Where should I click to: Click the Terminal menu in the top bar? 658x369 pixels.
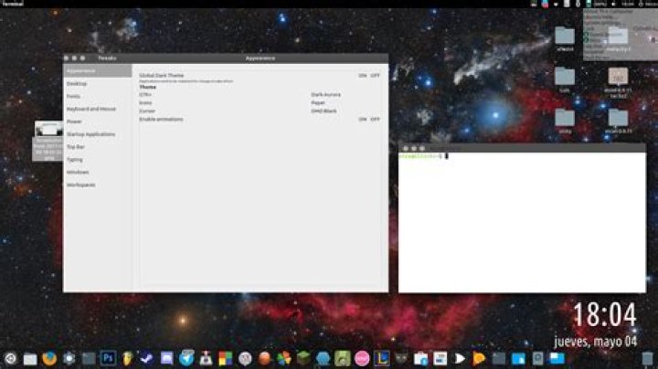13,4
